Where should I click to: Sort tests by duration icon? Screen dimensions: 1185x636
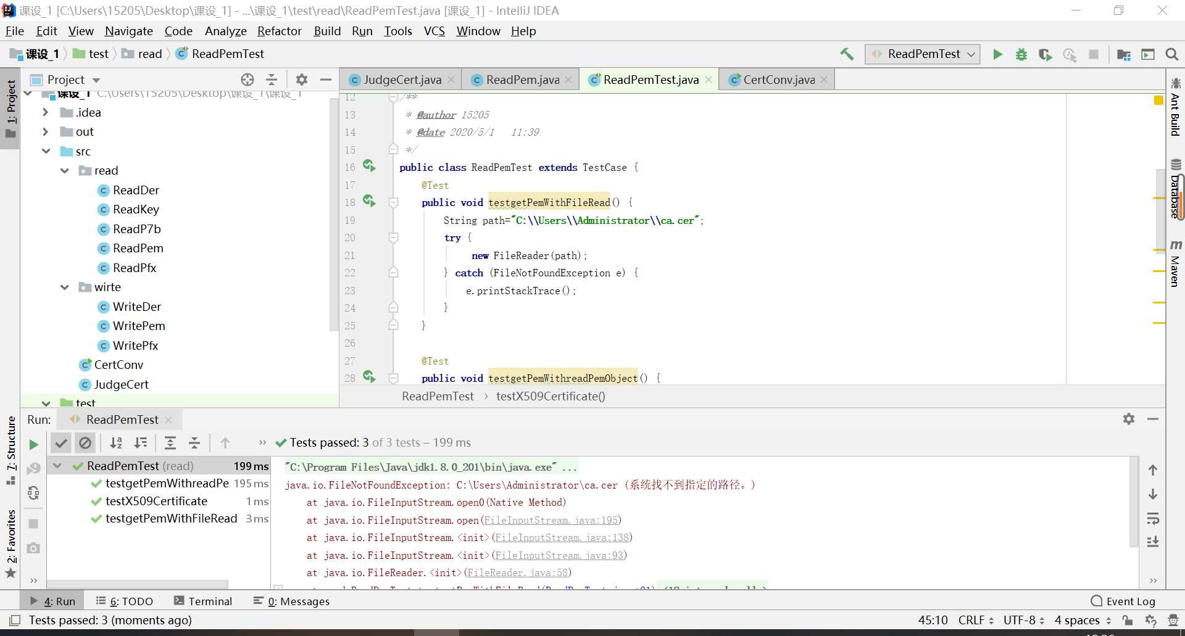coord(141,442)
